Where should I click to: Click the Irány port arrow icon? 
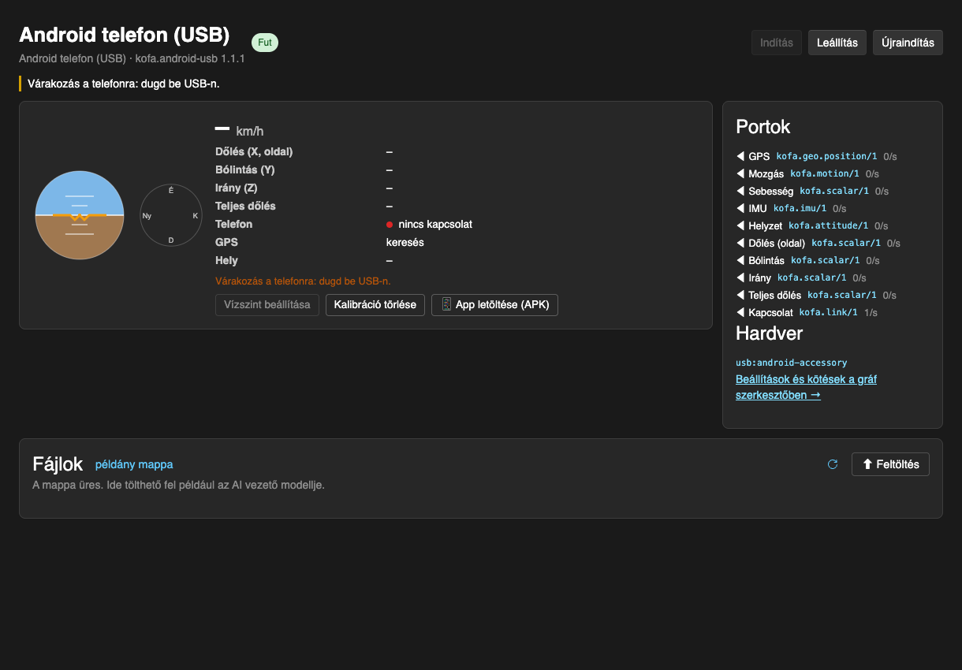tap(740, 277)
